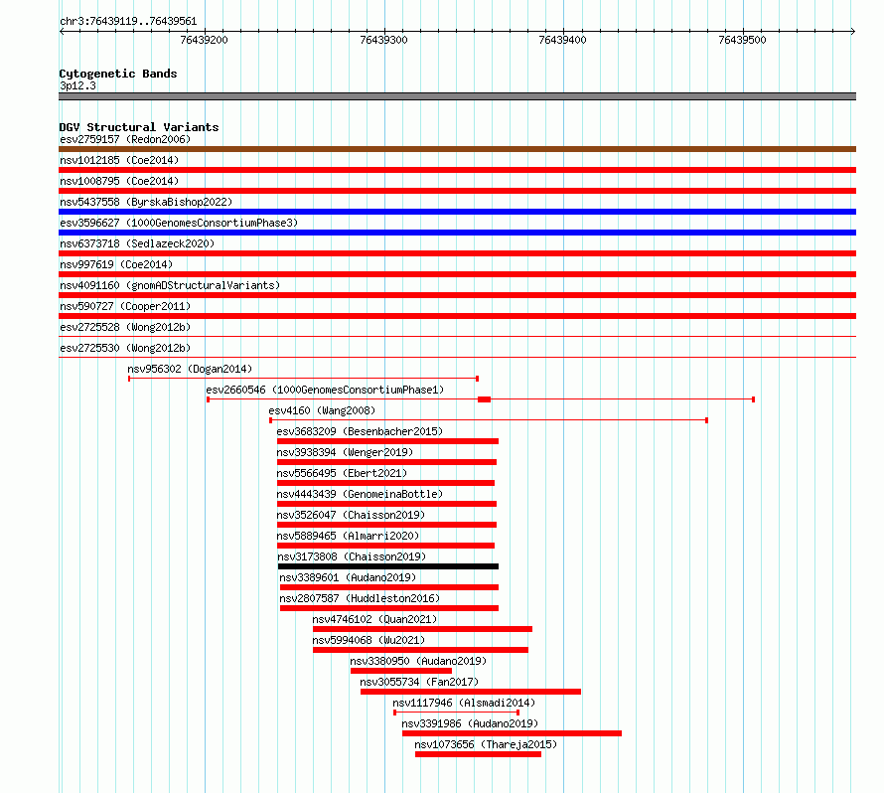Image resolution: width=884 pixels, height=793 pixels.
Task: Open nsv4746102 (Quan2021) variant
Action: [374, 619]
